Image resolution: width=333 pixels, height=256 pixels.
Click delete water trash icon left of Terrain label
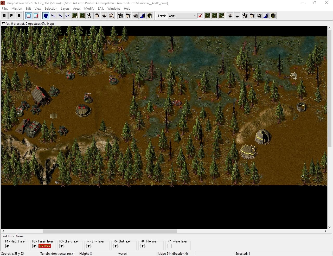pyautogui.click(x=143, y=16)
